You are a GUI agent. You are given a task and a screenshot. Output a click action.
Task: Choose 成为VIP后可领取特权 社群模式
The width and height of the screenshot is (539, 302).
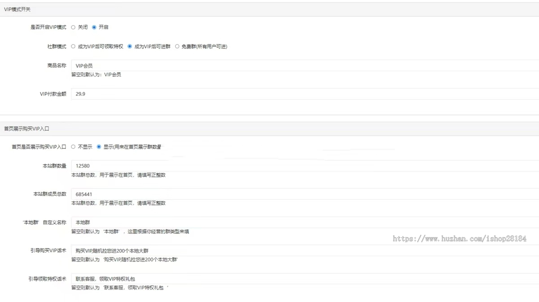click(73, 46)
